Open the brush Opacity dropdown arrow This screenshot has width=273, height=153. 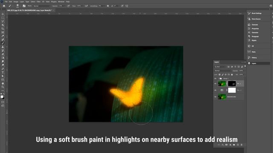[x=64, y=6]
